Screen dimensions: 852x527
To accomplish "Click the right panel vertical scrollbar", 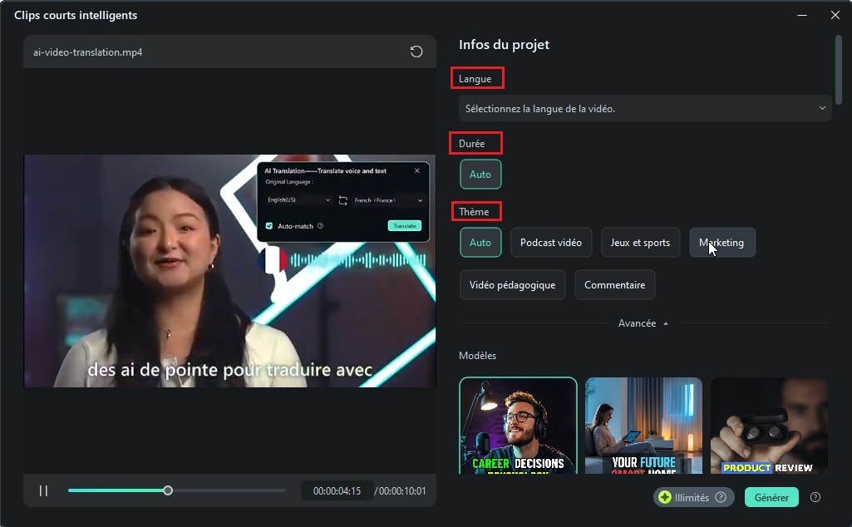I will (839, 70).
